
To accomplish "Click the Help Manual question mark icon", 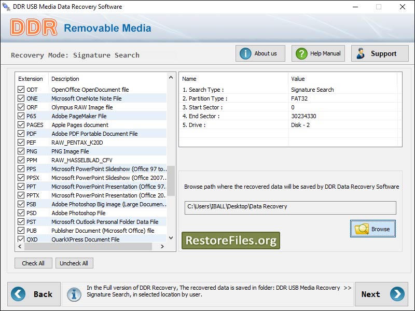I will tap(301, 53).
